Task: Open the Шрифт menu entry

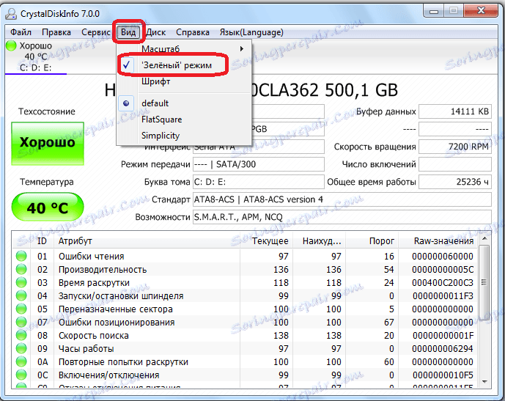Action: [183, 81]
